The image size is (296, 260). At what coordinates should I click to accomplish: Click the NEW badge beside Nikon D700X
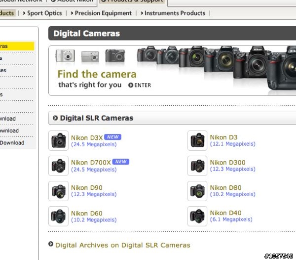pyautogui.click(x=121, y=162)
